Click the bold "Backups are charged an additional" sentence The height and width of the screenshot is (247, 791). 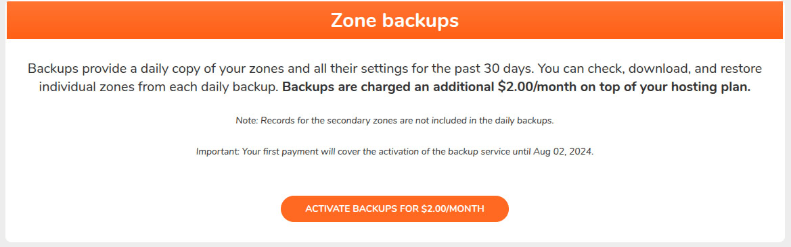pos(516,87)
